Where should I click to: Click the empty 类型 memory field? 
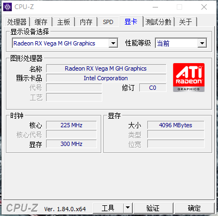176,134
